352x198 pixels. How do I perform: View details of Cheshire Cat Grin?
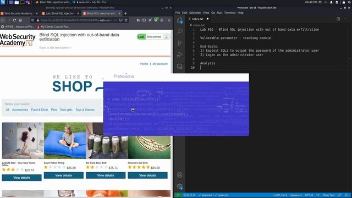tap(147, 175)
